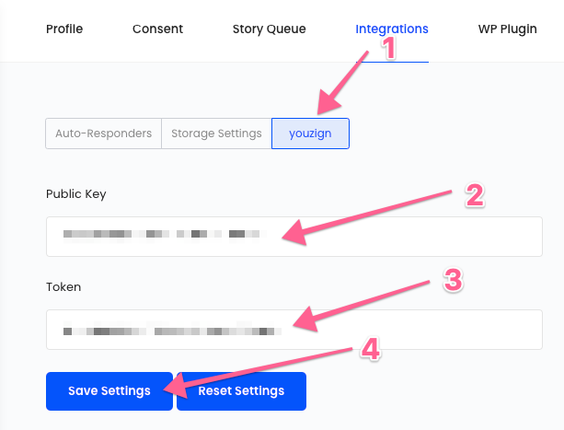
Task: Click the pink number 2 annotation
Action: point(474,195)
